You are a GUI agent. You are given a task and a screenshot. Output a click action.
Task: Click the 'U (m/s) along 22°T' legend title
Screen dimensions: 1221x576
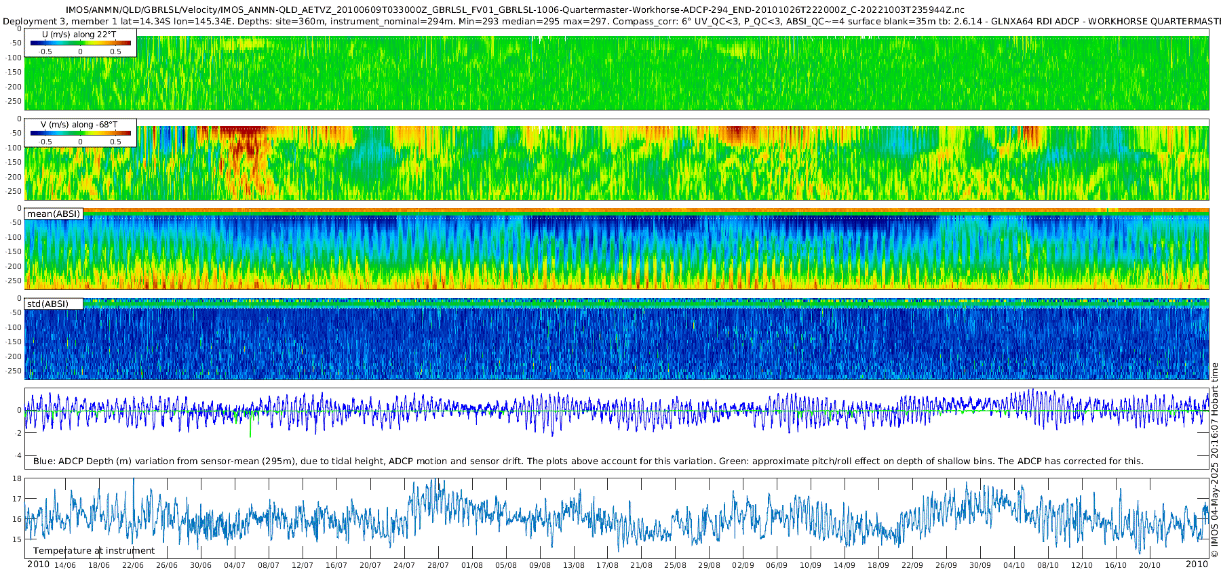79,34
